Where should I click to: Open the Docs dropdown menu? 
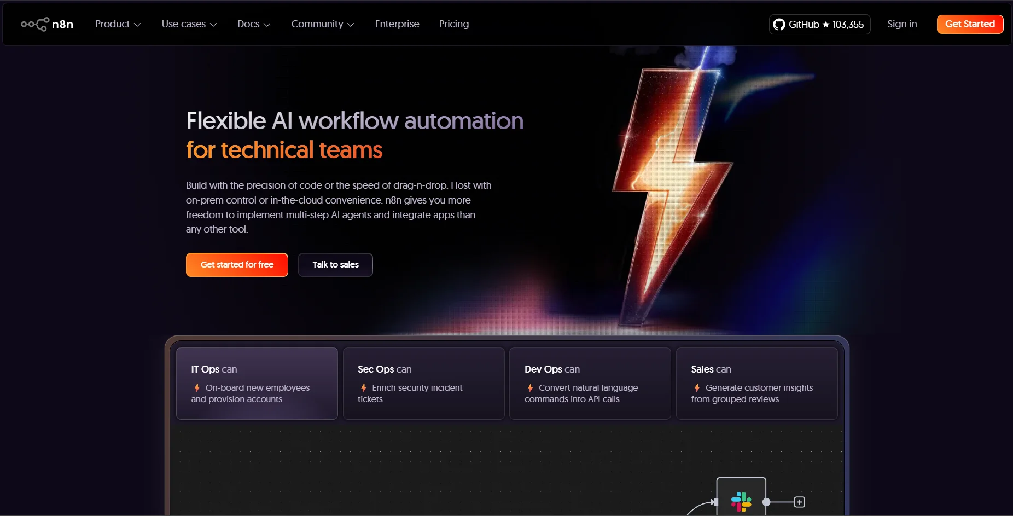pos(254,24)
